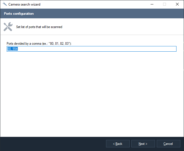This screenshot has width=184, height=151.
Task: Click the "Ports configuration" header title
Action: (19, 14)
